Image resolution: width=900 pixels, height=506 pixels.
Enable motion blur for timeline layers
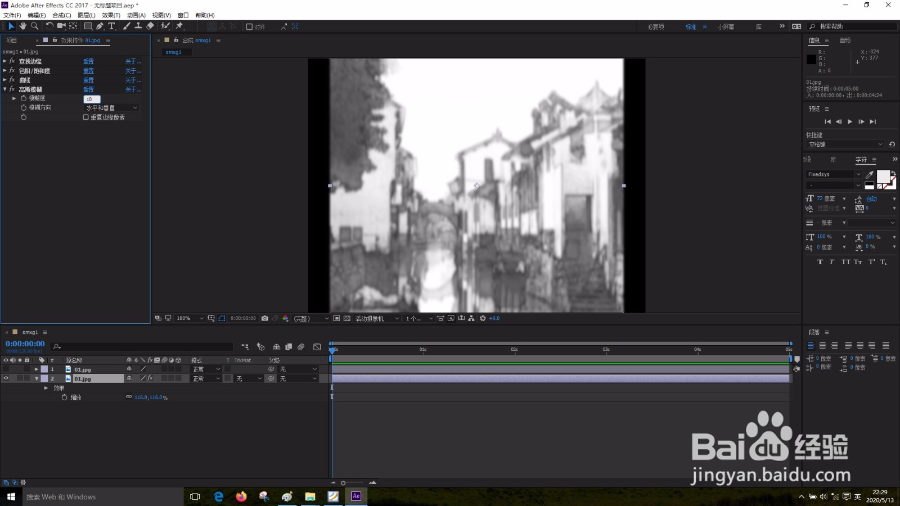click(x=301, y=347)
